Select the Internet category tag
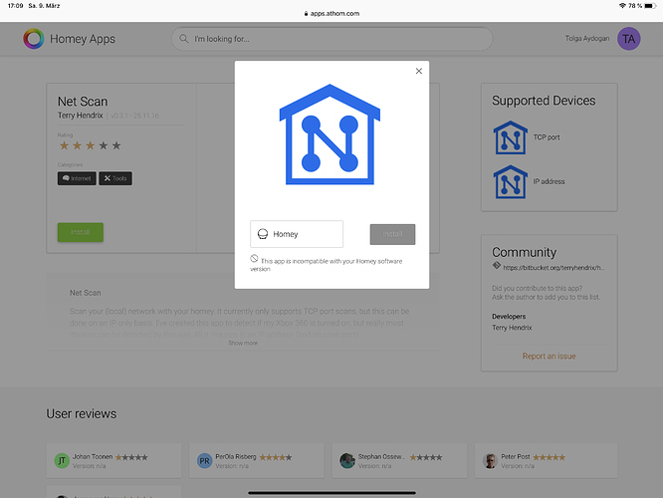663x498 pixels. pos(77,178)
